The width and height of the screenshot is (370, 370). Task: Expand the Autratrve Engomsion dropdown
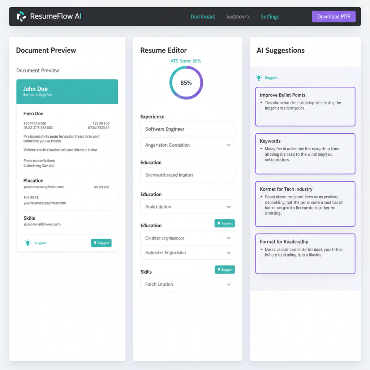(x=188, y=253)
